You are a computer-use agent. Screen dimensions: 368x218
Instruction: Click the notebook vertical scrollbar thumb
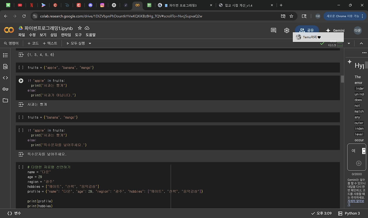342,79
